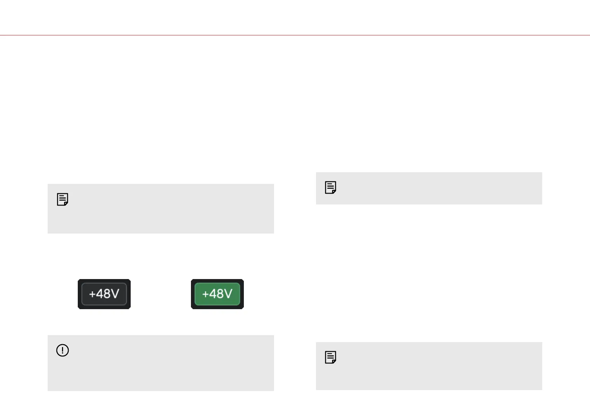
Task: Enable phantom power with the unlit +48V button
Action: [104, 294]
